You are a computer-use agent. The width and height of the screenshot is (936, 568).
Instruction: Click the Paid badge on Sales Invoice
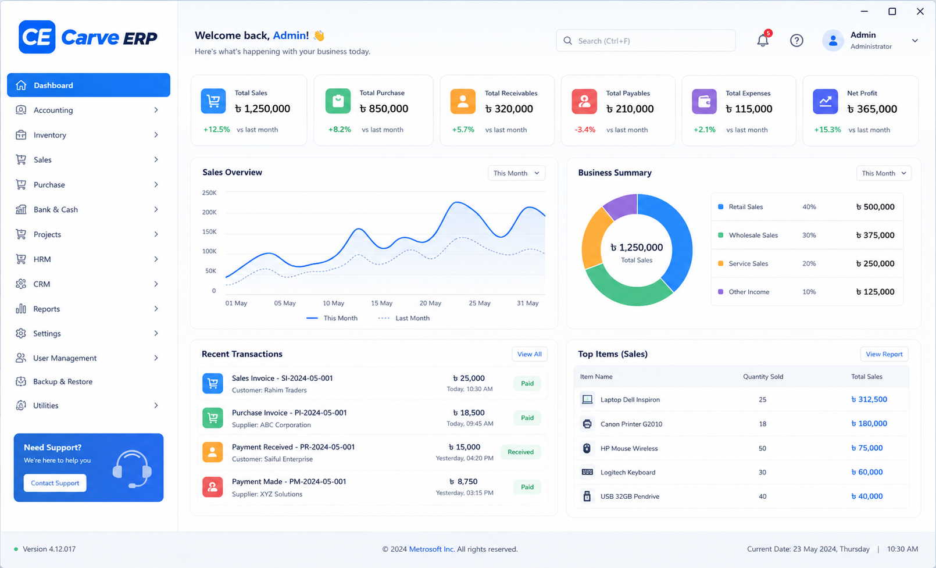527,384
